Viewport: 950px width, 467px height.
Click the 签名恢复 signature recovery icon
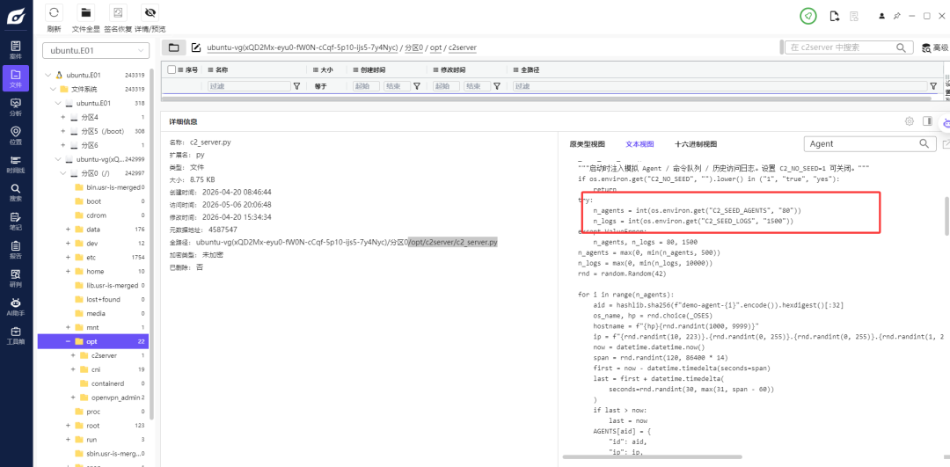coord(118,12)
